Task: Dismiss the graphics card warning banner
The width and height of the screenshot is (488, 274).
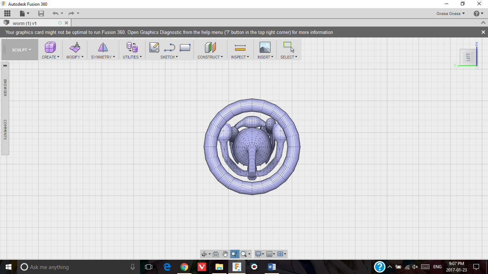Action: point(483,32)
